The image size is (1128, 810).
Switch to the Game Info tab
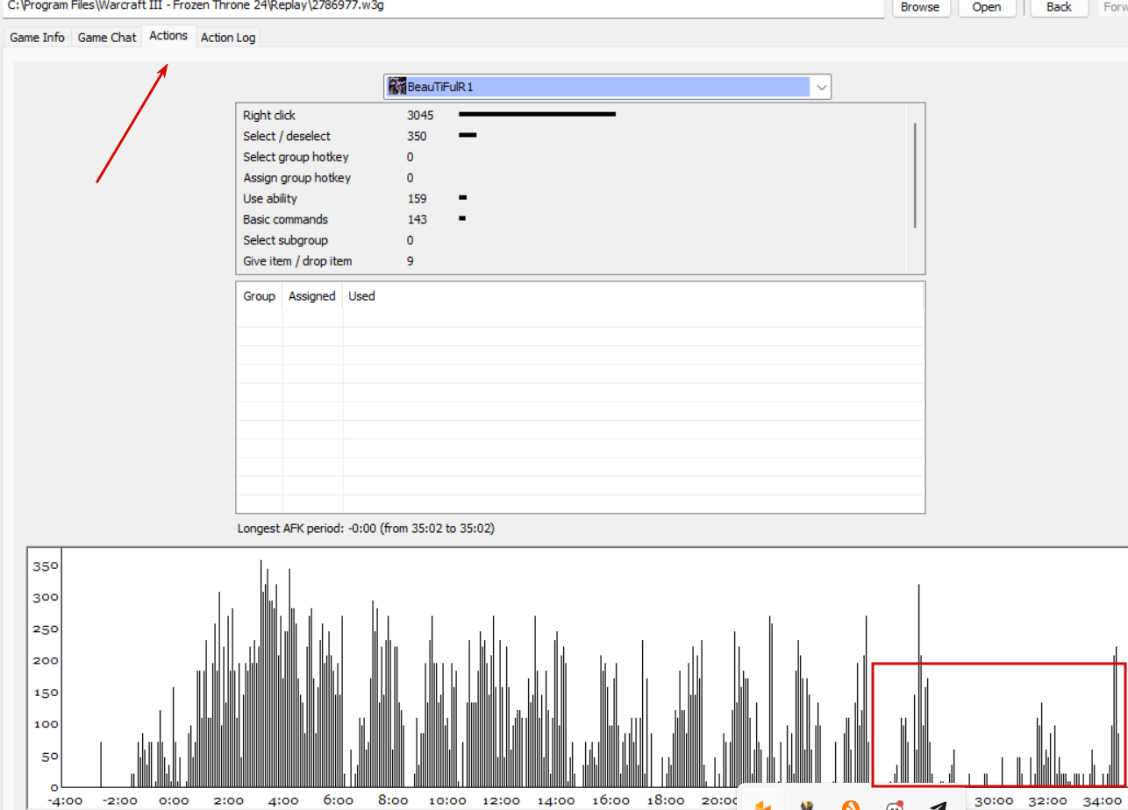coord(37,38)
